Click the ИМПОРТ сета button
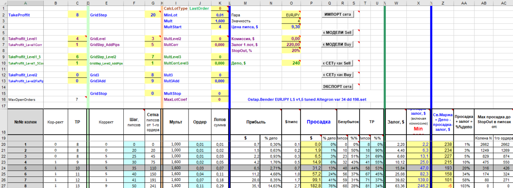513x188 pixels. tap(338, 14)
